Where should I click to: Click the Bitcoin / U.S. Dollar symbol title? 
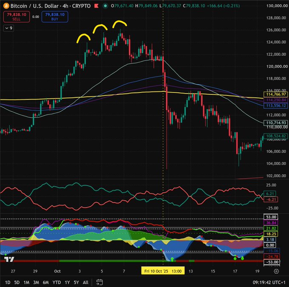34,6
